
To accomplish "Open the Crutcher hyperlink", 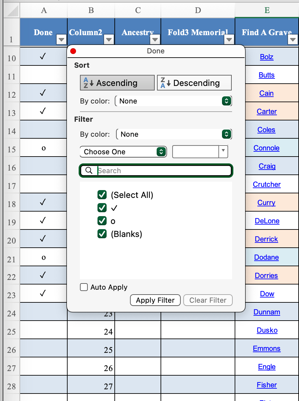I will (x=267, y=185).
